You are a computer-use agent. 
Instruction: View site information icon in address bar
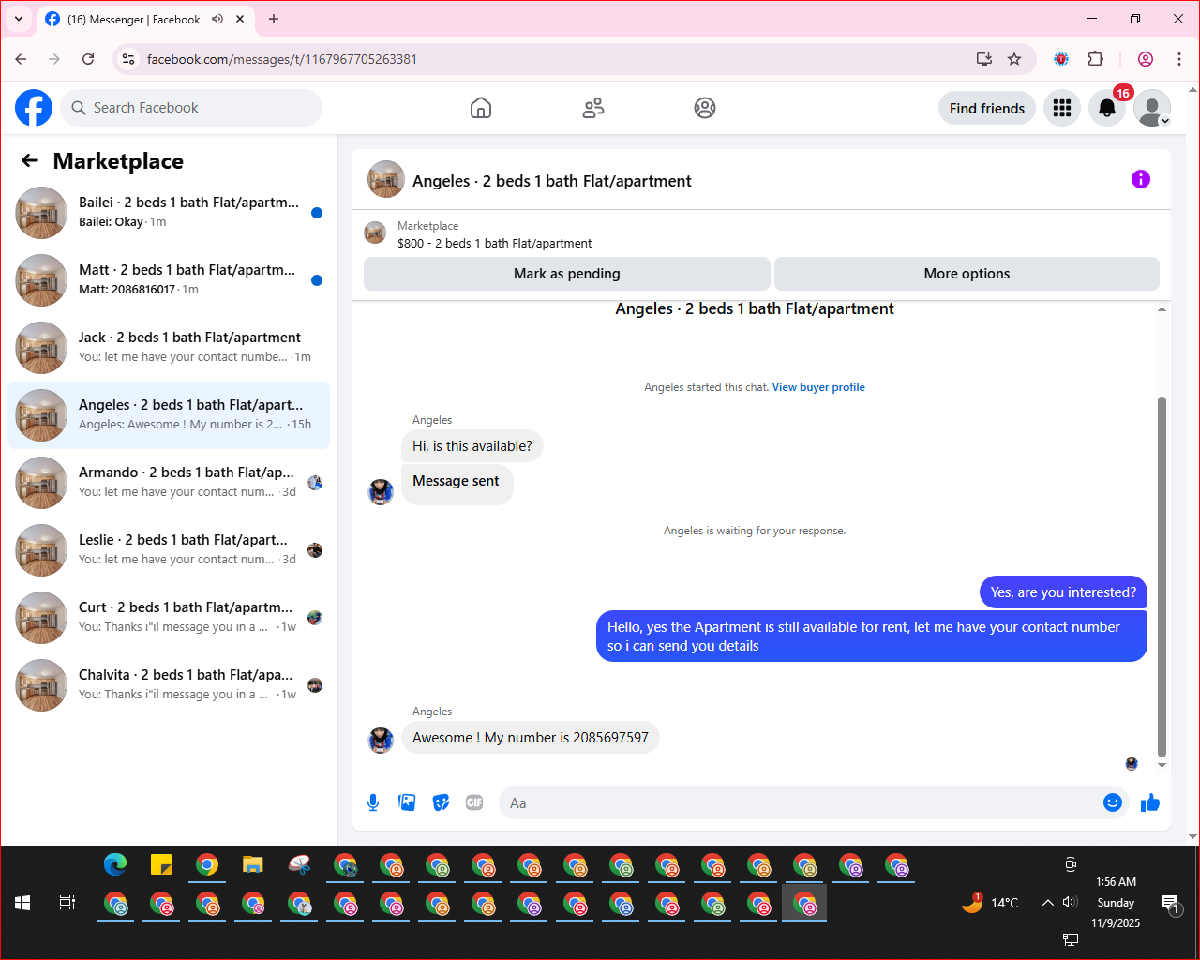[x=129, y=59]
